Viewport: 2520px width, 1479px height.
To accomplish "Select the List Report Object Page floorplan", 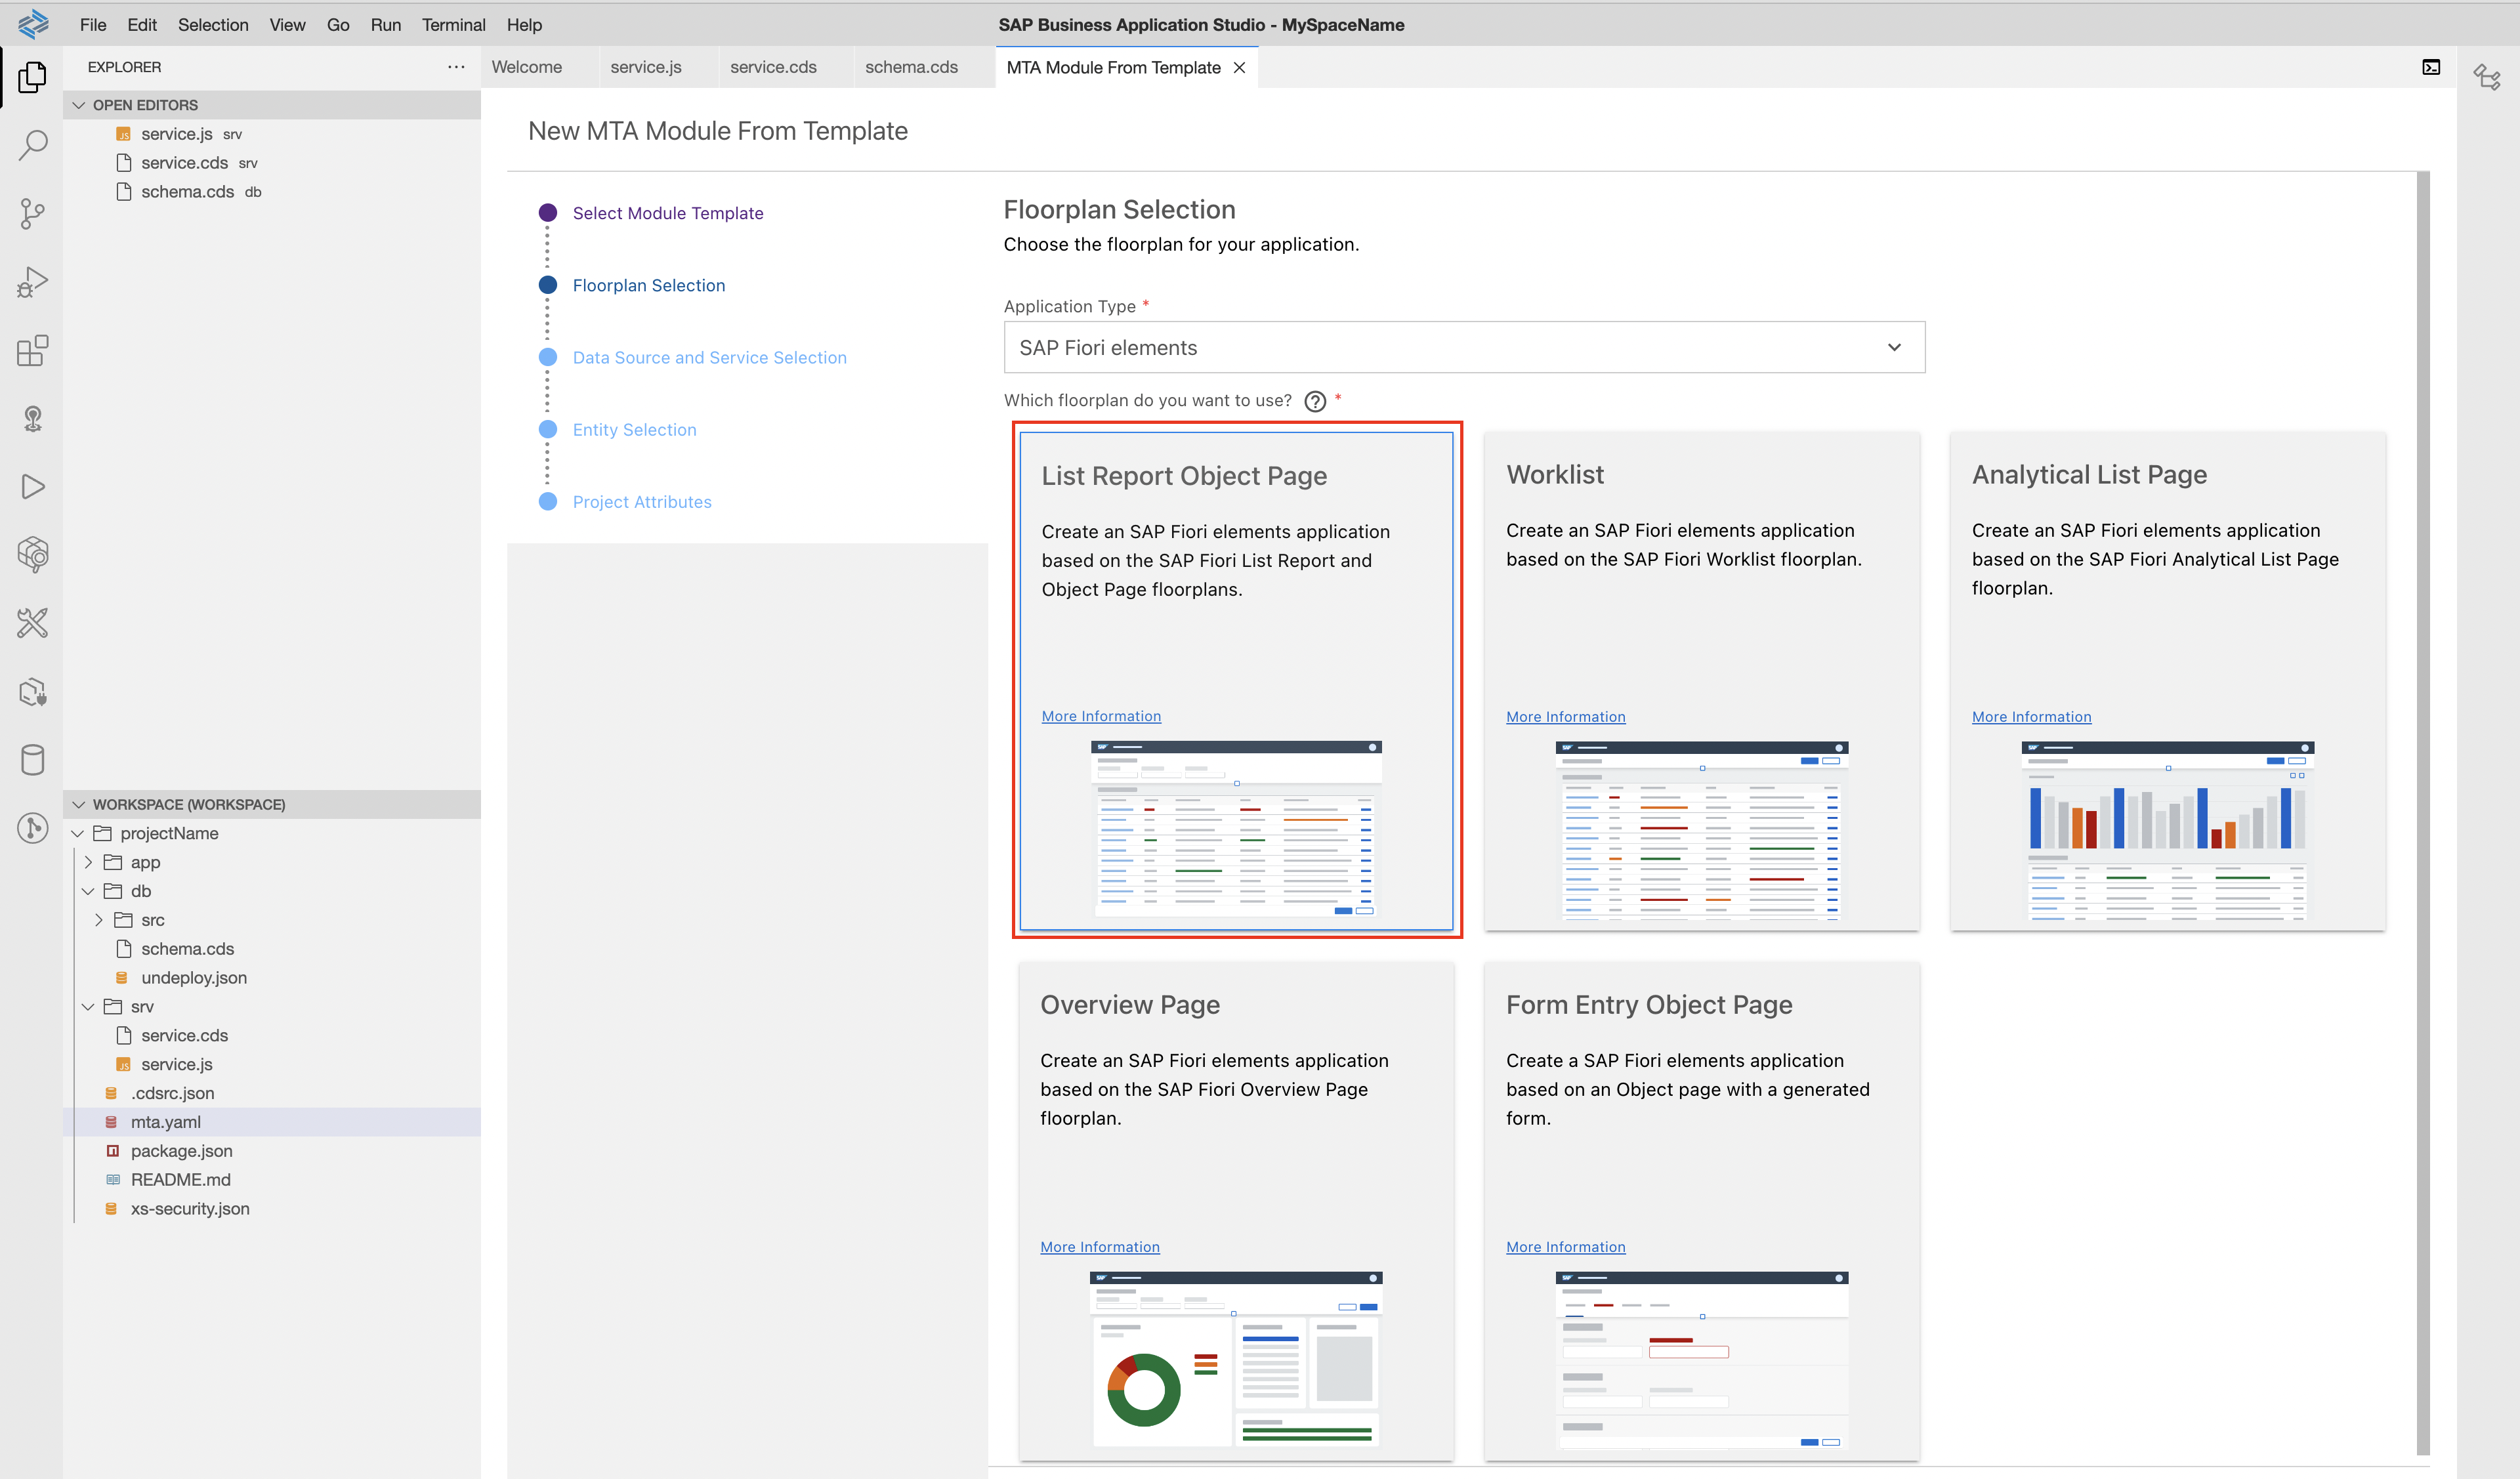I will pos(1236,681).
